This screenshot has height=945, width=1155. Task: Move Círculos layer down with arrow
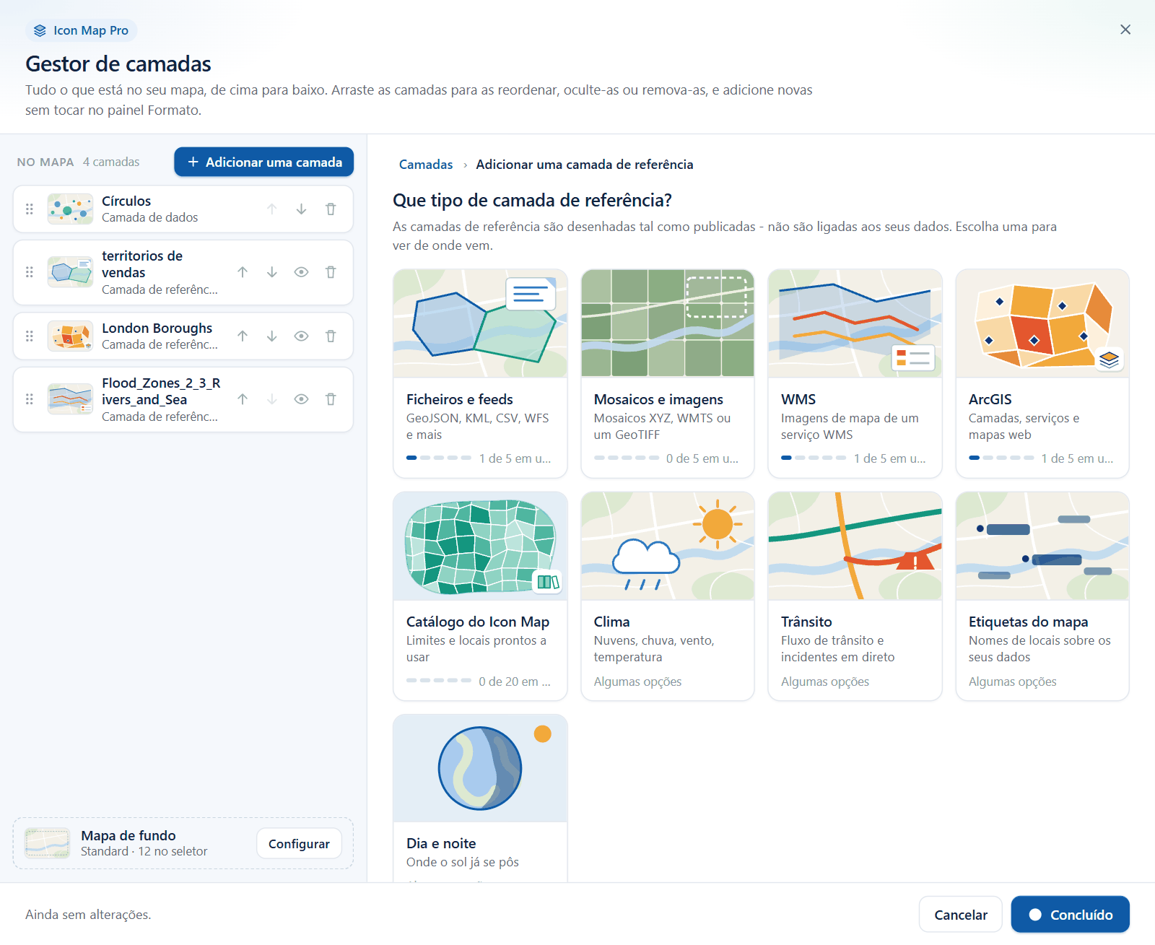301,209
